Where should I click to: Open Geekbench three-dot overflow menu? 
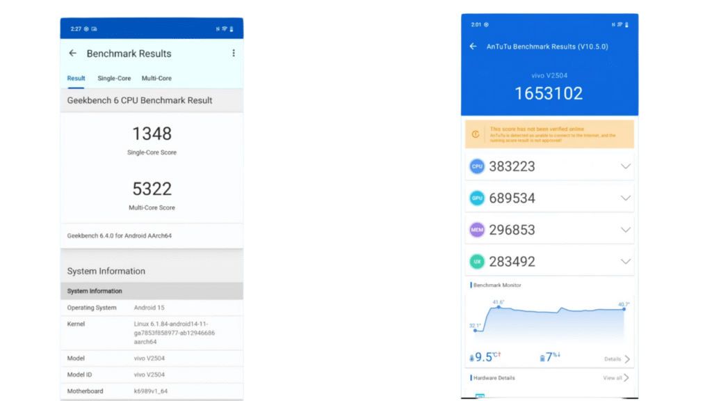(x=234, y=53)
